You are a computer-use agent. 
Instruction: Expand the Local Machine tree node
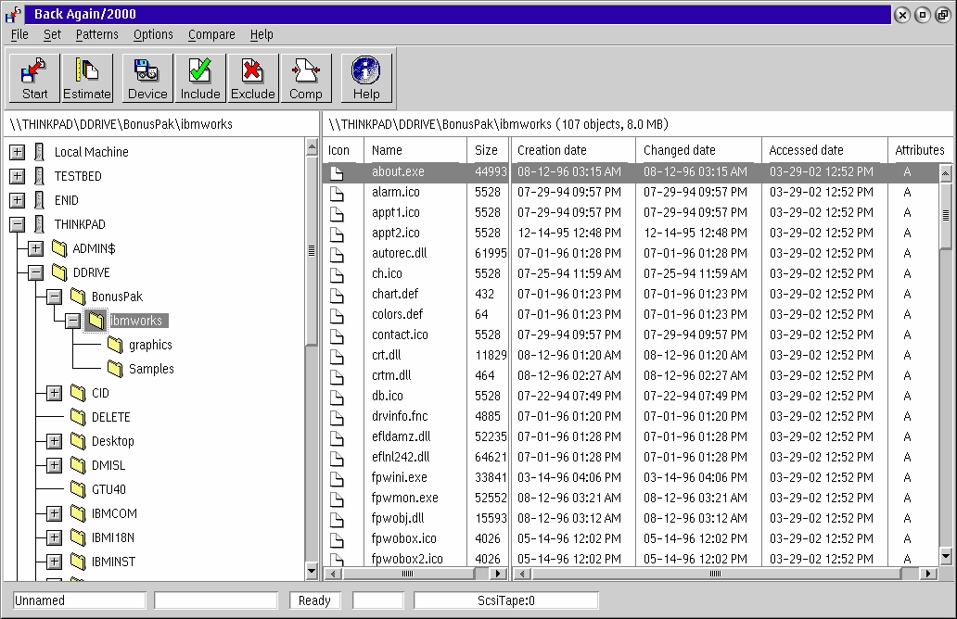pos(17,152)
